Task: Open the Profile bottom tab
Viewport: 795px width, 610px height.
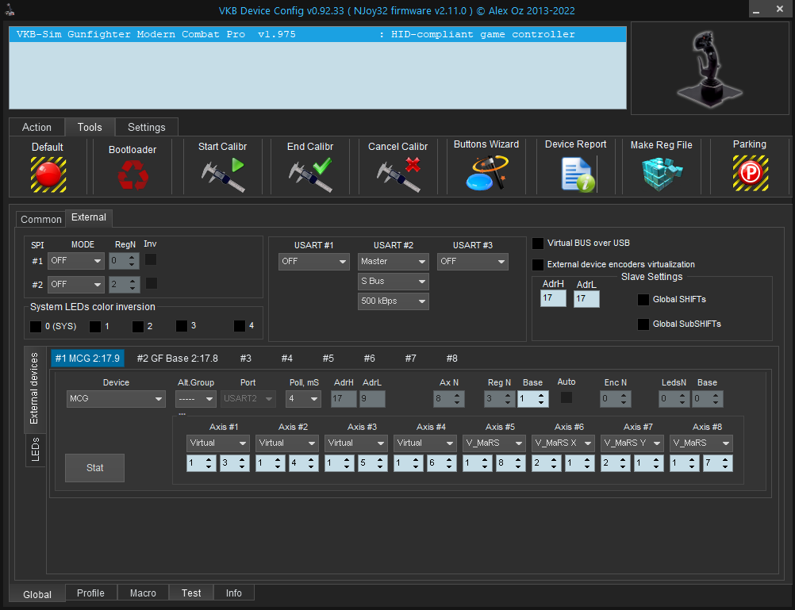Action: (90, 593)
